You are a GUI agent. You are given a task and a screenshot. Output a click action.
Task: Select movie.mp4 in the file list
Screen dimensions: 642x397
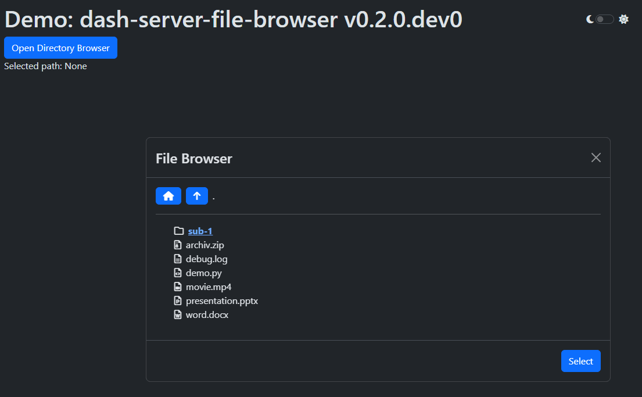click(208, 286)
